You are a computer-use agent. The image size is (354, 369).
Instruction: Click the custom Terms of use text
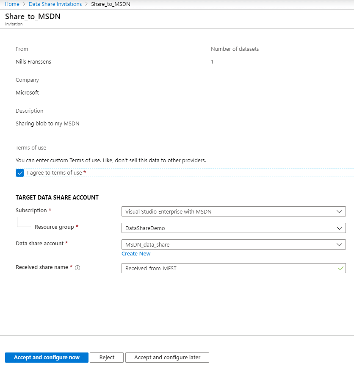coord(111,160)
